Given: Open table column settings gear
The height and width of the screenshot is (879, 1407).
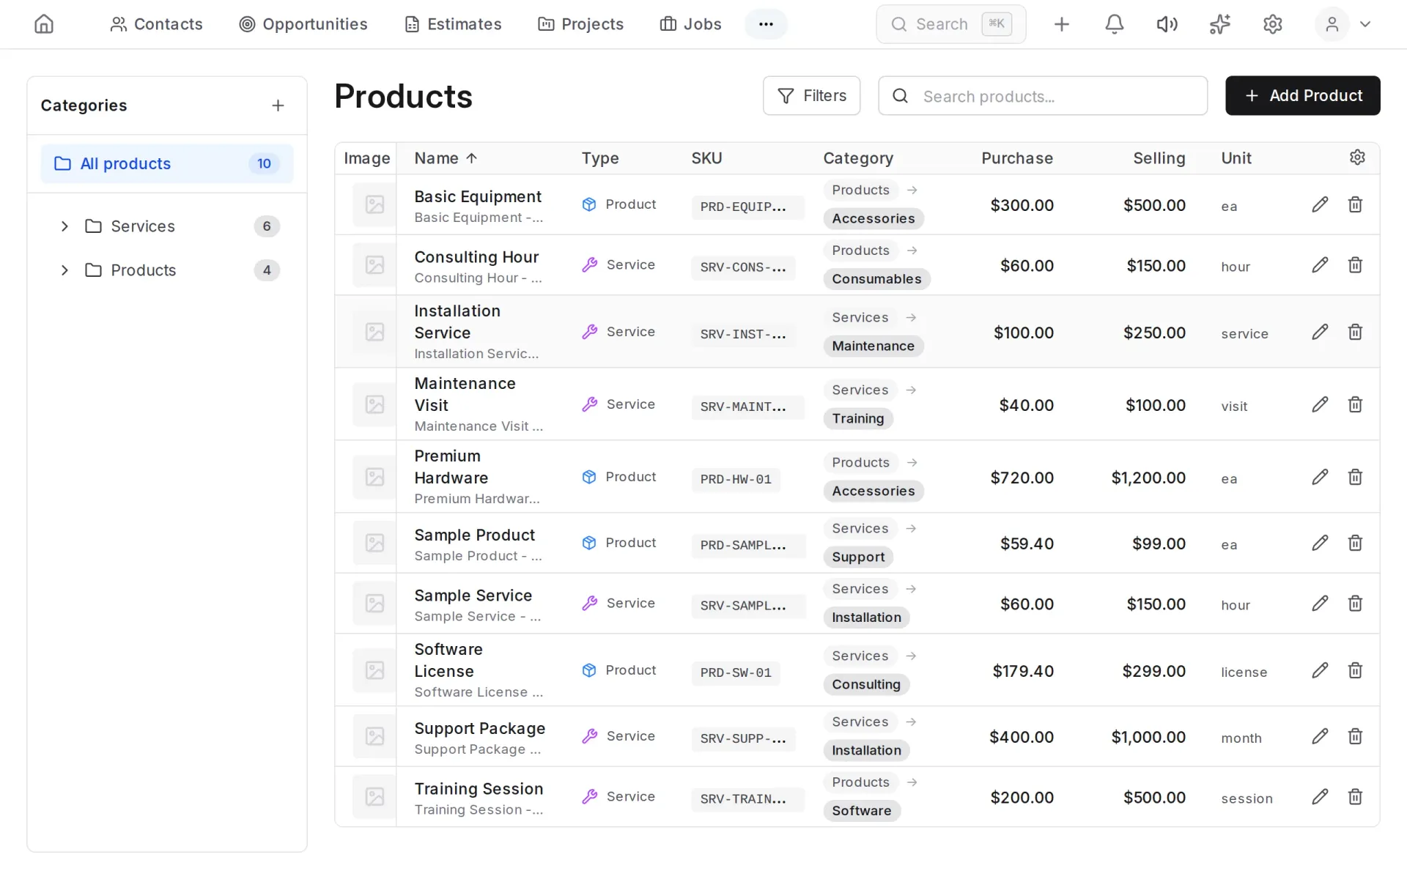Looking at the screenshot, I should (1357, 157).
